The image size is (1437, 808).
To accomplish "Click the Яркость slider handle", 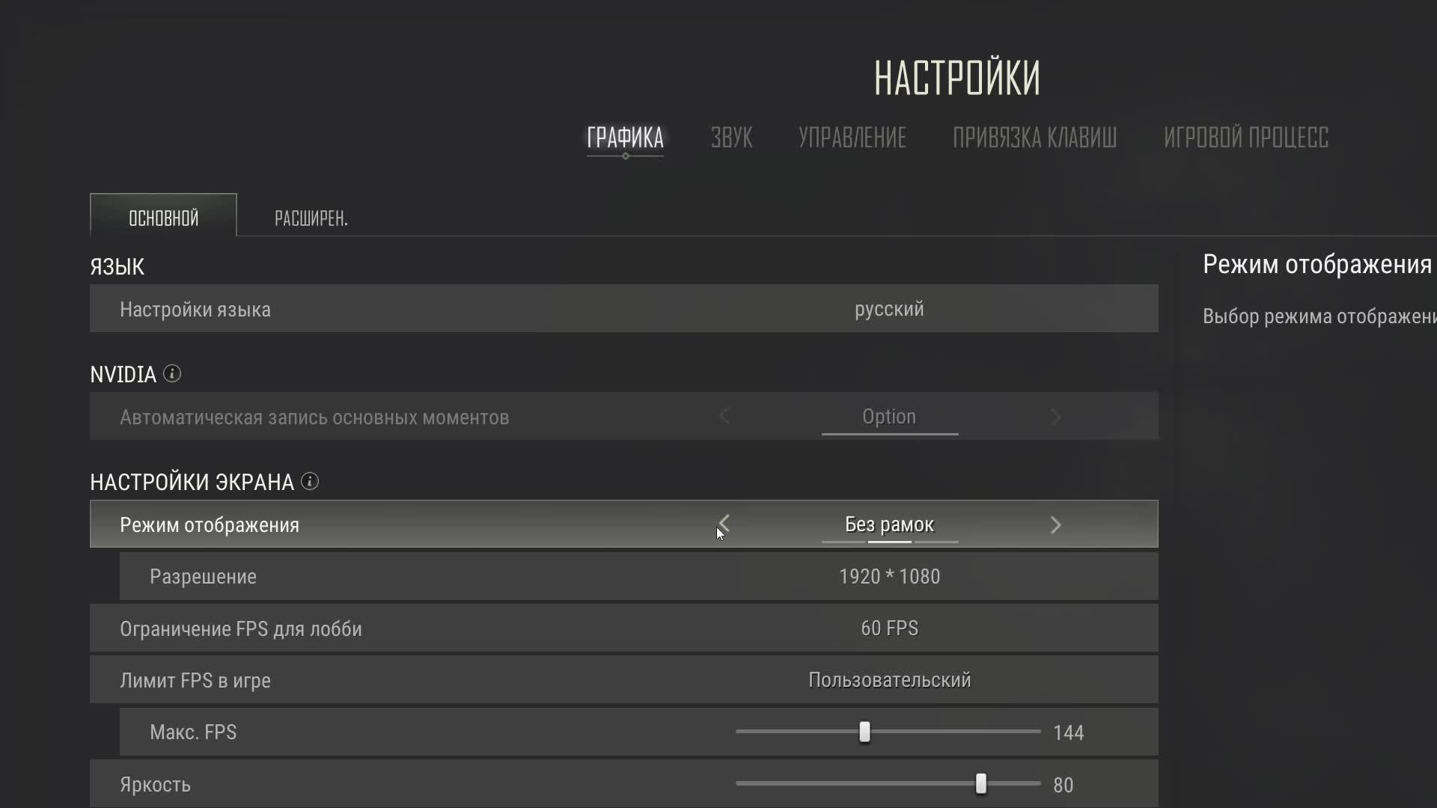I will coord(980,783).
